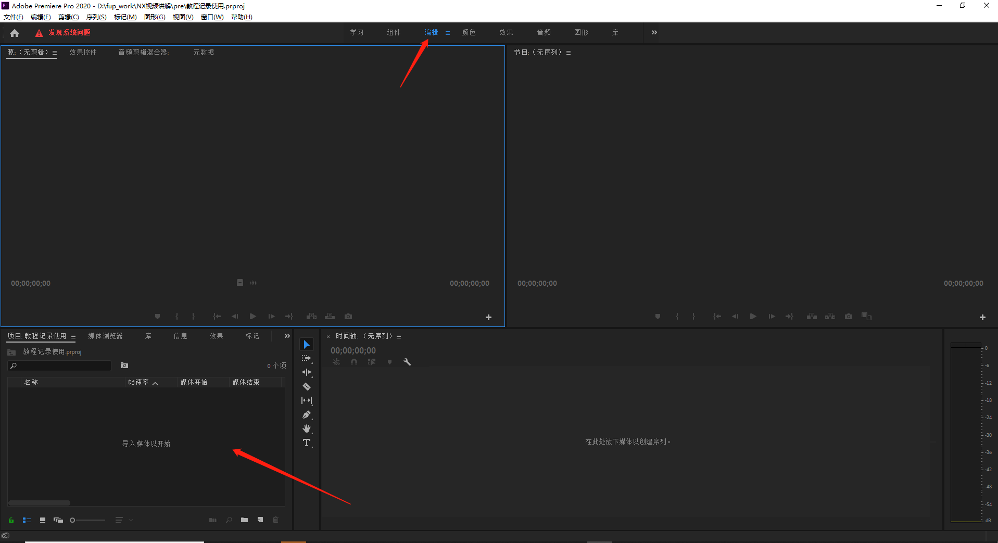
Task: Open Program monitor button editor plus
Action: 982,317
